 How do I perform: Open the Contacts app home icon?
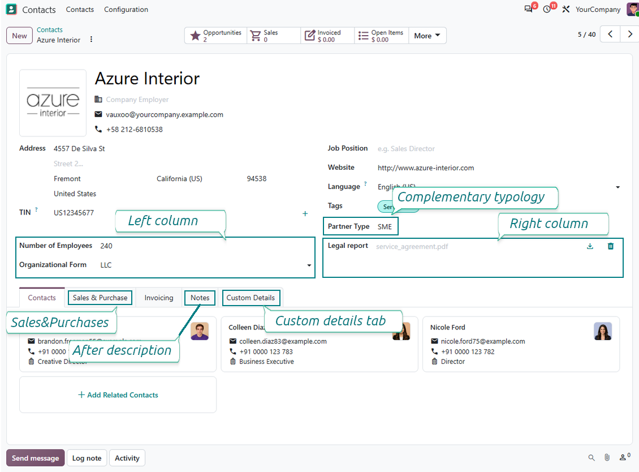point(11,9)
